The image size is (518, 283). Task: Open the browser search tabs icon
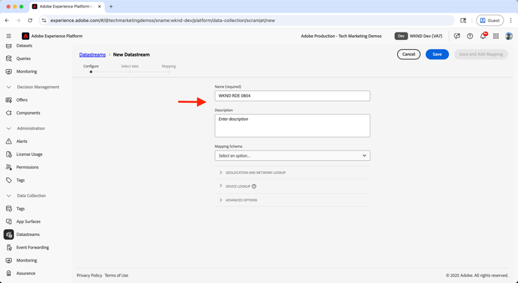tap(463, 21)
